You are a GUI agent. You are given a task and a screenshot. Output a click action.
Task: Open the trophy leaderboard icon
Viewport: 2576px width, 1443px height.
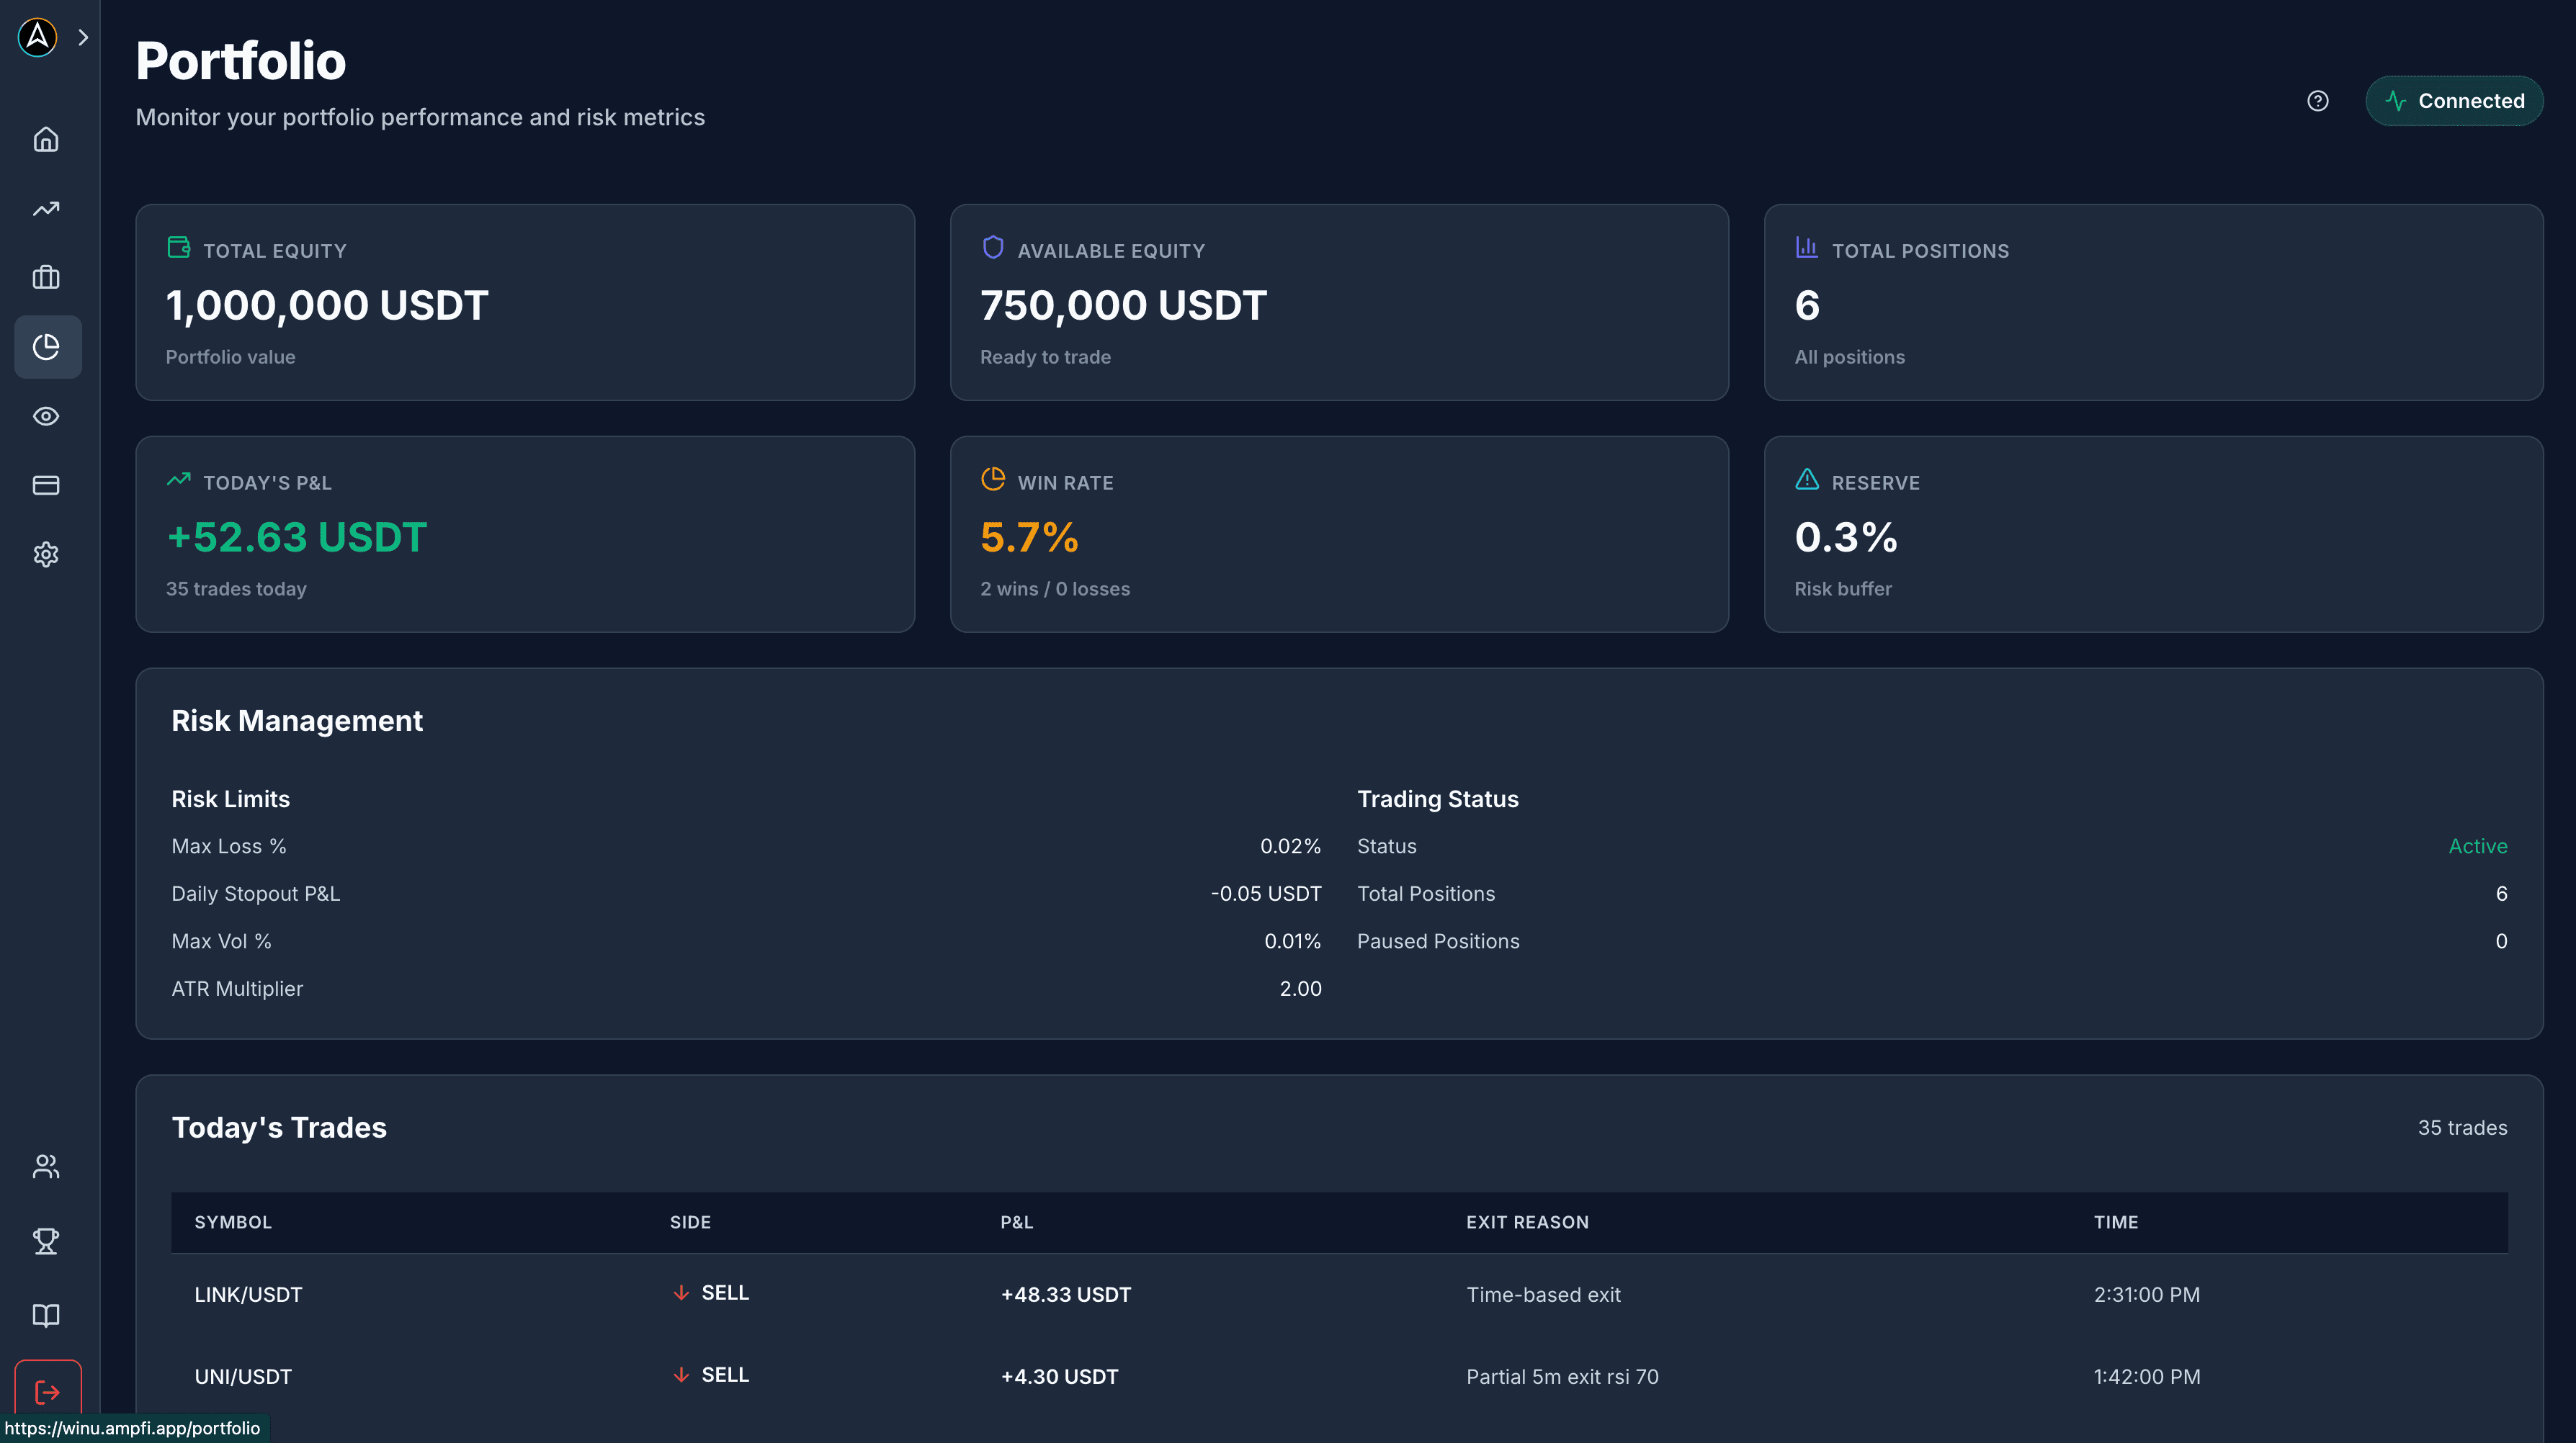tap(46, 1241)
